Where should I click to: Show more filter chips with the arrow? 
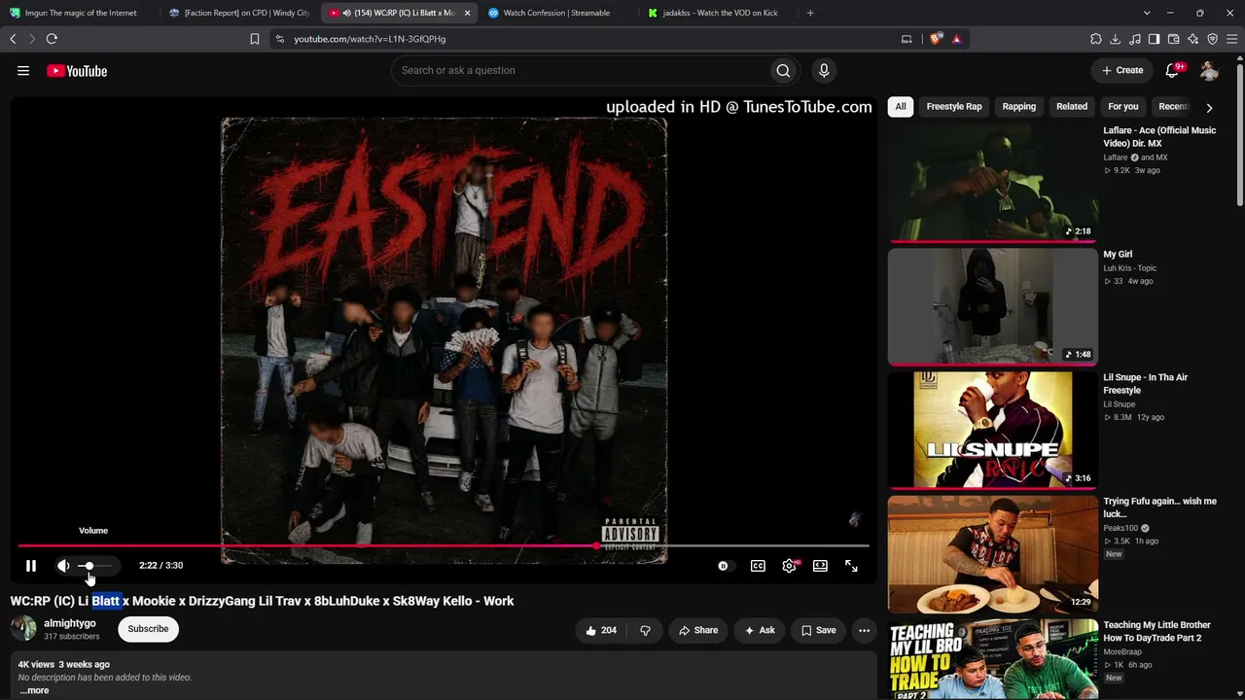pos(1209,107)
